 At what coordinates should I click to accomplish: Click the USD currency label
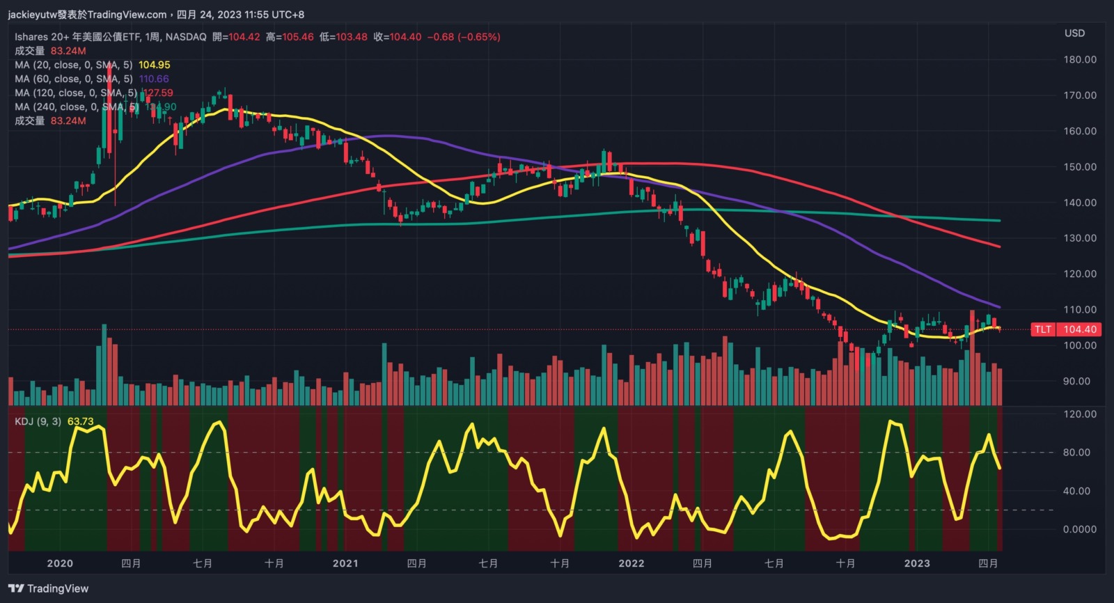(x=1074, y=33)
